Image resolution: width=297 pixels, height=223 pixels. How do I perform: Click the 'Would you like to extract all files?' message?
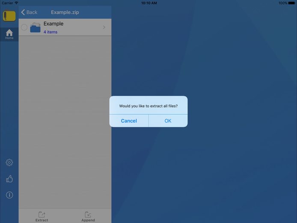(x=148, y=106)
